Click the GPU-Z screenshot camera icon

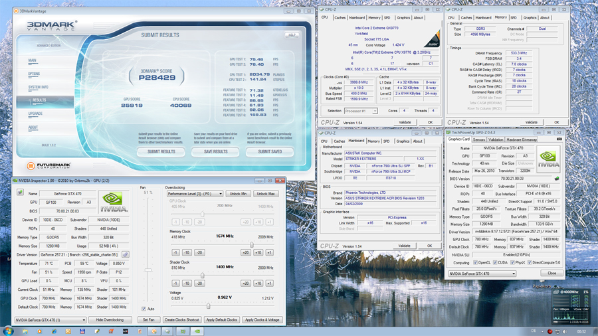pyautogui.click(x=559, y=139)
